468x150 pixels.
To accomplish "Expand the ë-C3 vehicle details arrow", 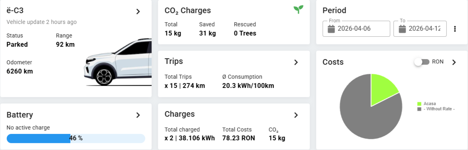I will [x=138, y=11].
